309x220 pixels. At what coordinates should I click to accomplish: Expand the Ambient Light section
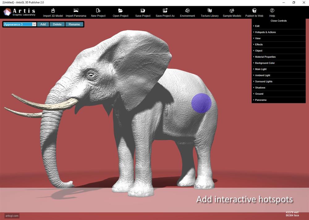click(x=279, y=75)
